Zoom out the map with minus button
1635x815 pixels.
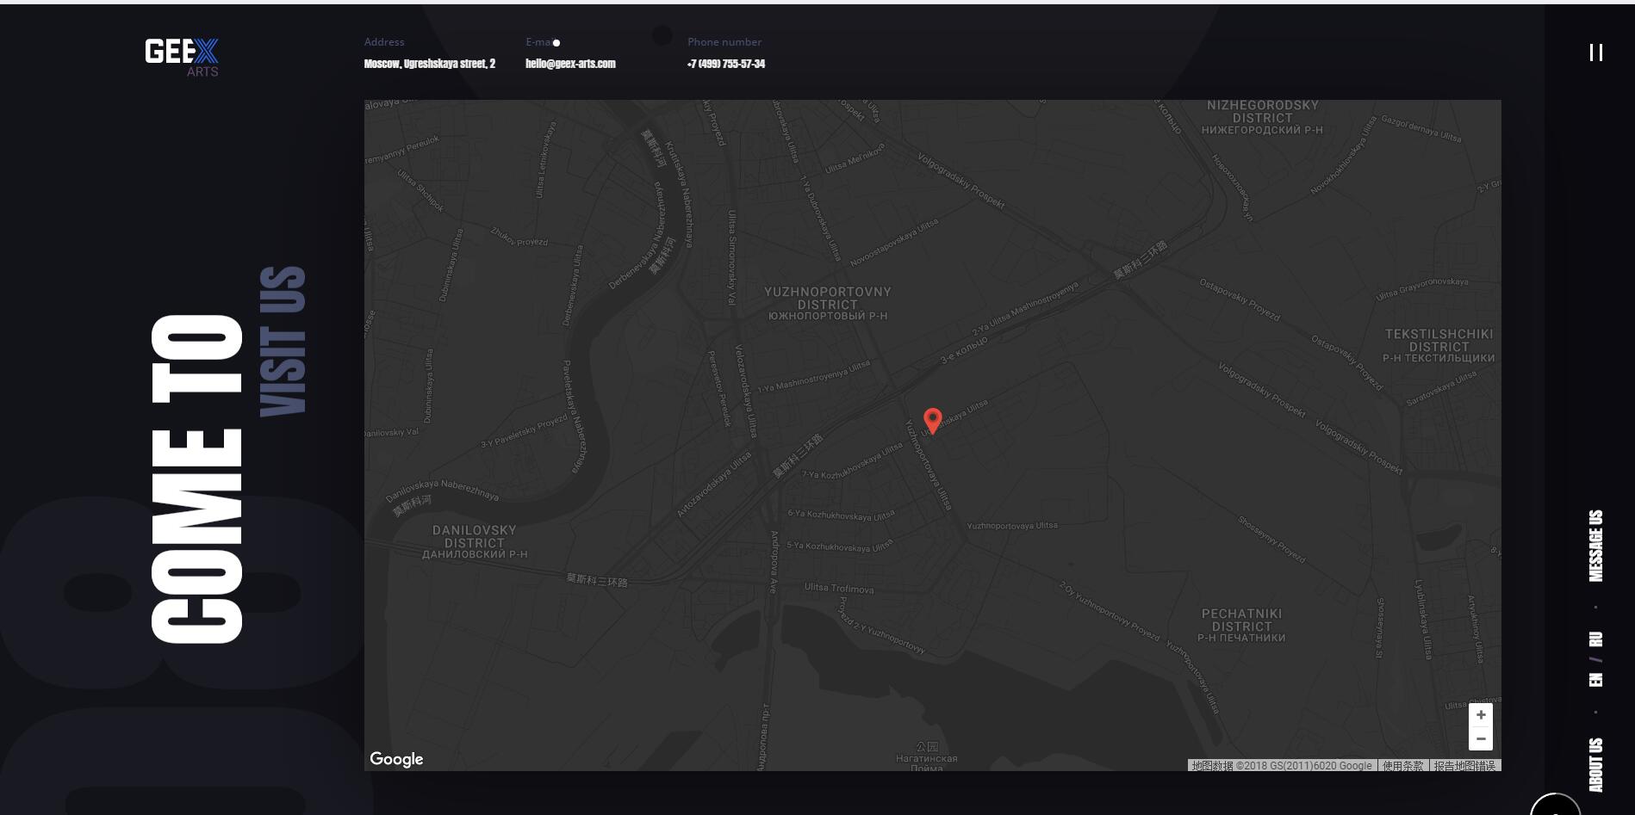[1481, 738]
